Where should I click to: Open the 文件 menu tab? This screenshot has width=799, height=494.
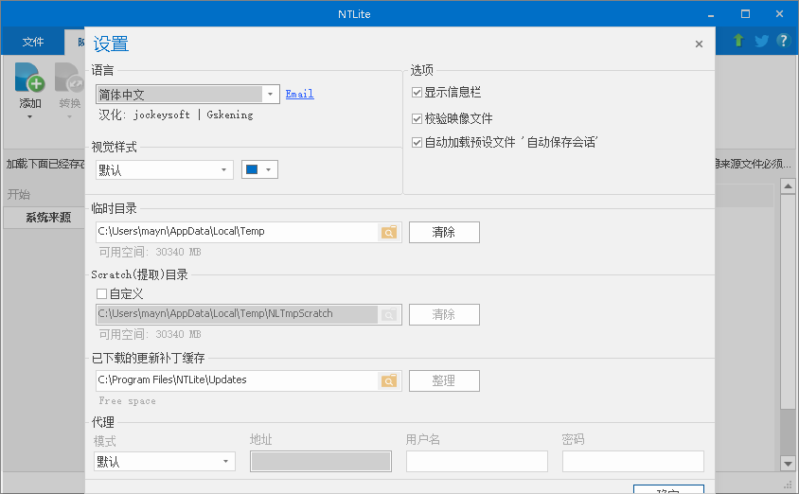click(x=33, y=42)
